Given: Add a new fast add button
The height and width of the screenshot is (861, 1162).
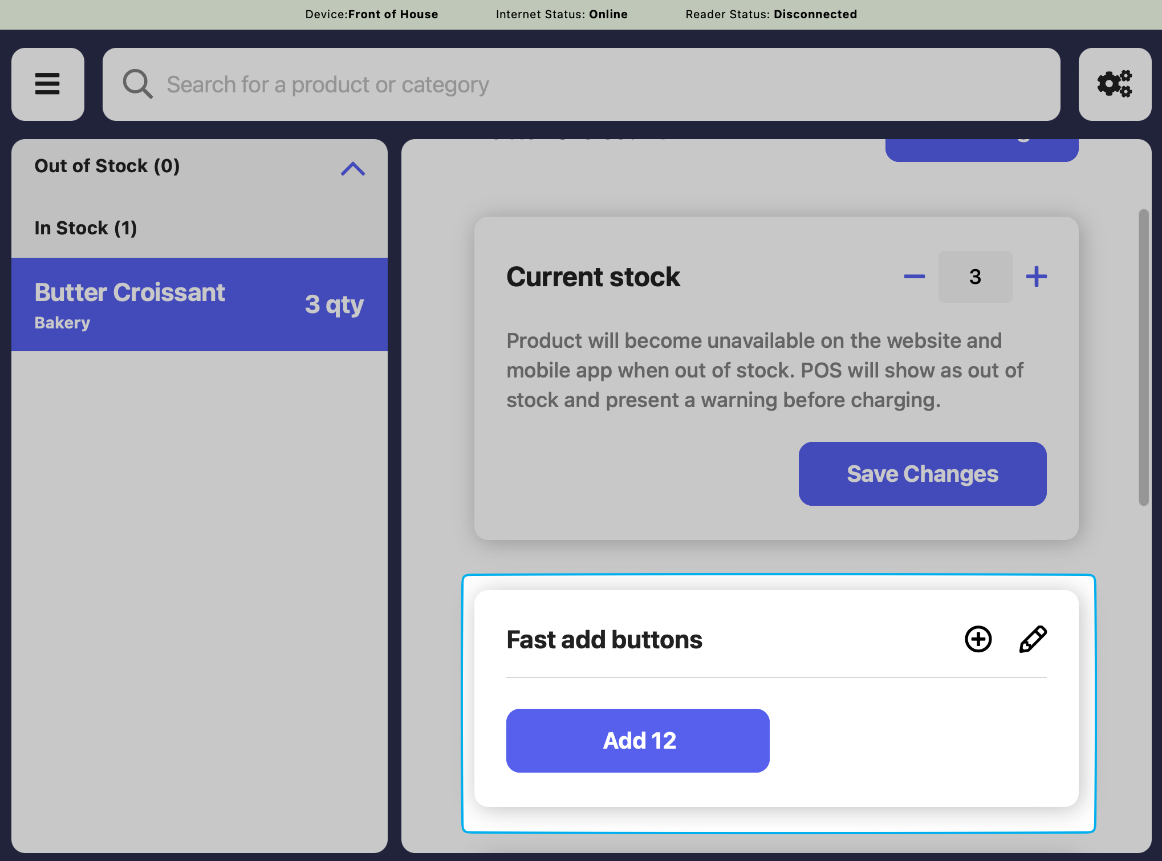Looking at the screenshot, I should 978,639.
